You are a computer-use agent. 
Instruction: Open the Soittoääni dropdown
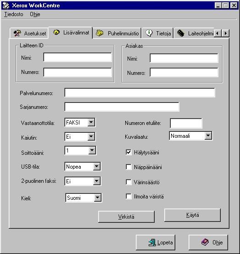92,151
